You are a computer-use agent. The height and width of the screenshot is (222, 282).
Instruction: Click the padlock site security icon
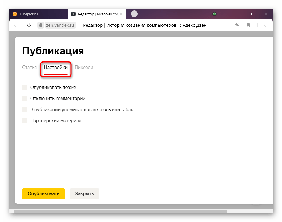tap(41, 25)
